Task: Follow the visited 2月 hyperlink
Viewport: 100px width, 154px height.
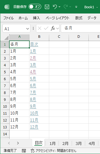Action: click(x=33, y=58)
